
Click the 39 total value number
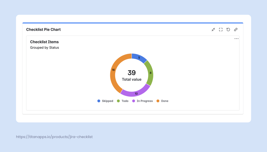click(132, 73)
